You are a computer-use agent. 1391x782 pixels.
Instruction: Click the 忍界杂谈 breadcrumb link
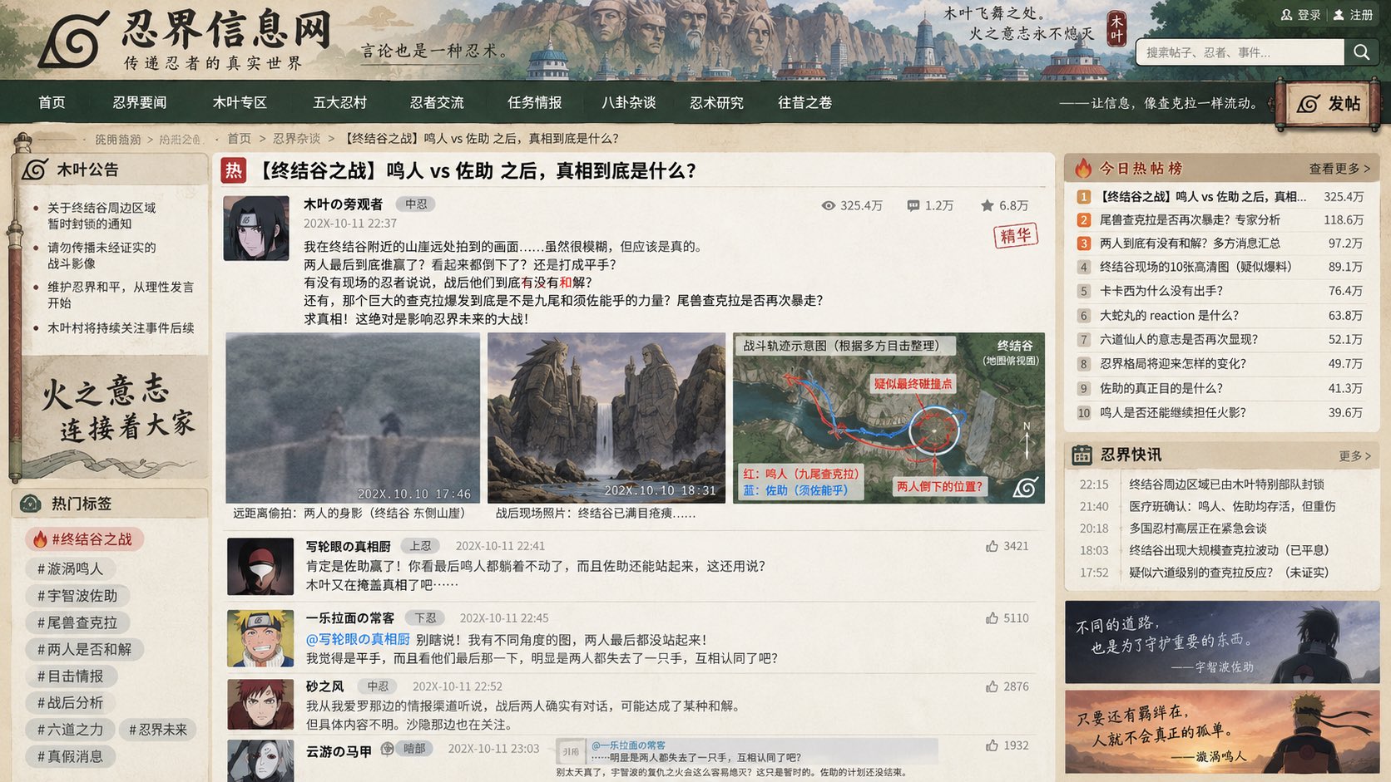[x=296, y=139]
